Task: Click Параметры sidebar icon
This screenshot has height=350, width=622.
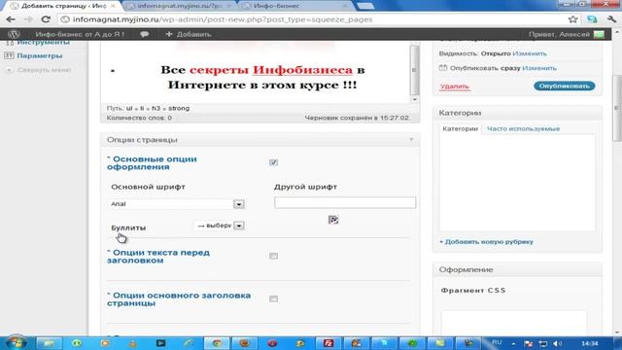Action: pyautogui.click(x=9, y=55)
